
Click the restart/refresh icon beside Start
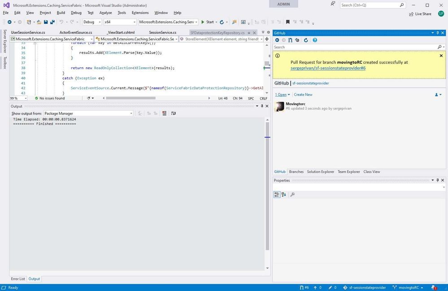pyautogui.click(x=222, y=22)
